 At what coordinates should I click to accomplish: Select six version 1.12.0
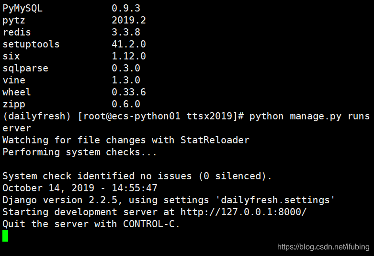pyautogui.click(x=129, y=57)
